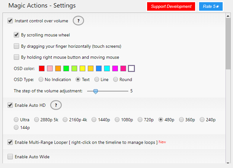Click help icon beside Instant control over volume
This screenshot has height=168, width=233.
pos(78,21)
